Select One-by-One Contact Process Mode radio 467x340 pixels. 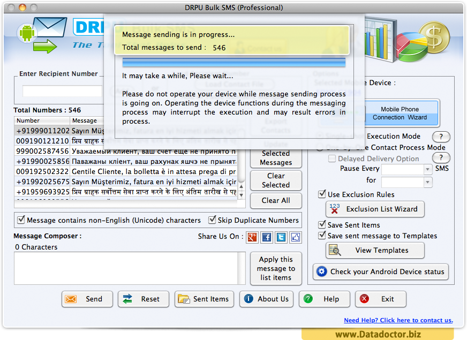320,147
